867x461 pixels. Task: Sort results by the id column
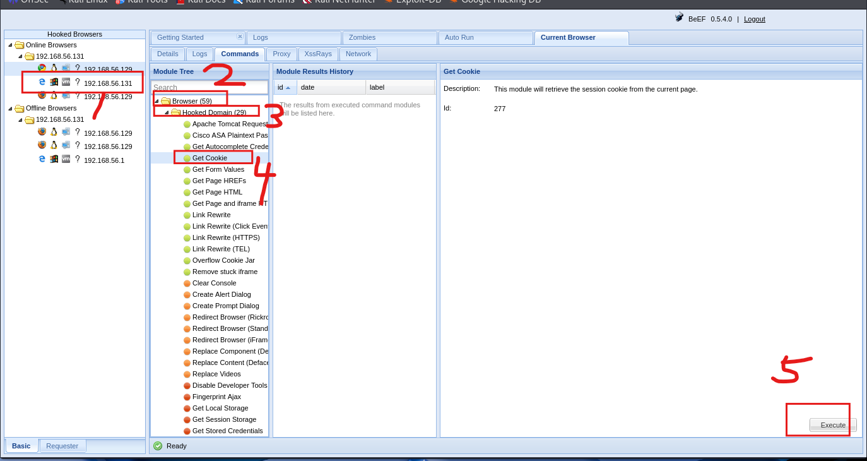(x=285, y=87)
